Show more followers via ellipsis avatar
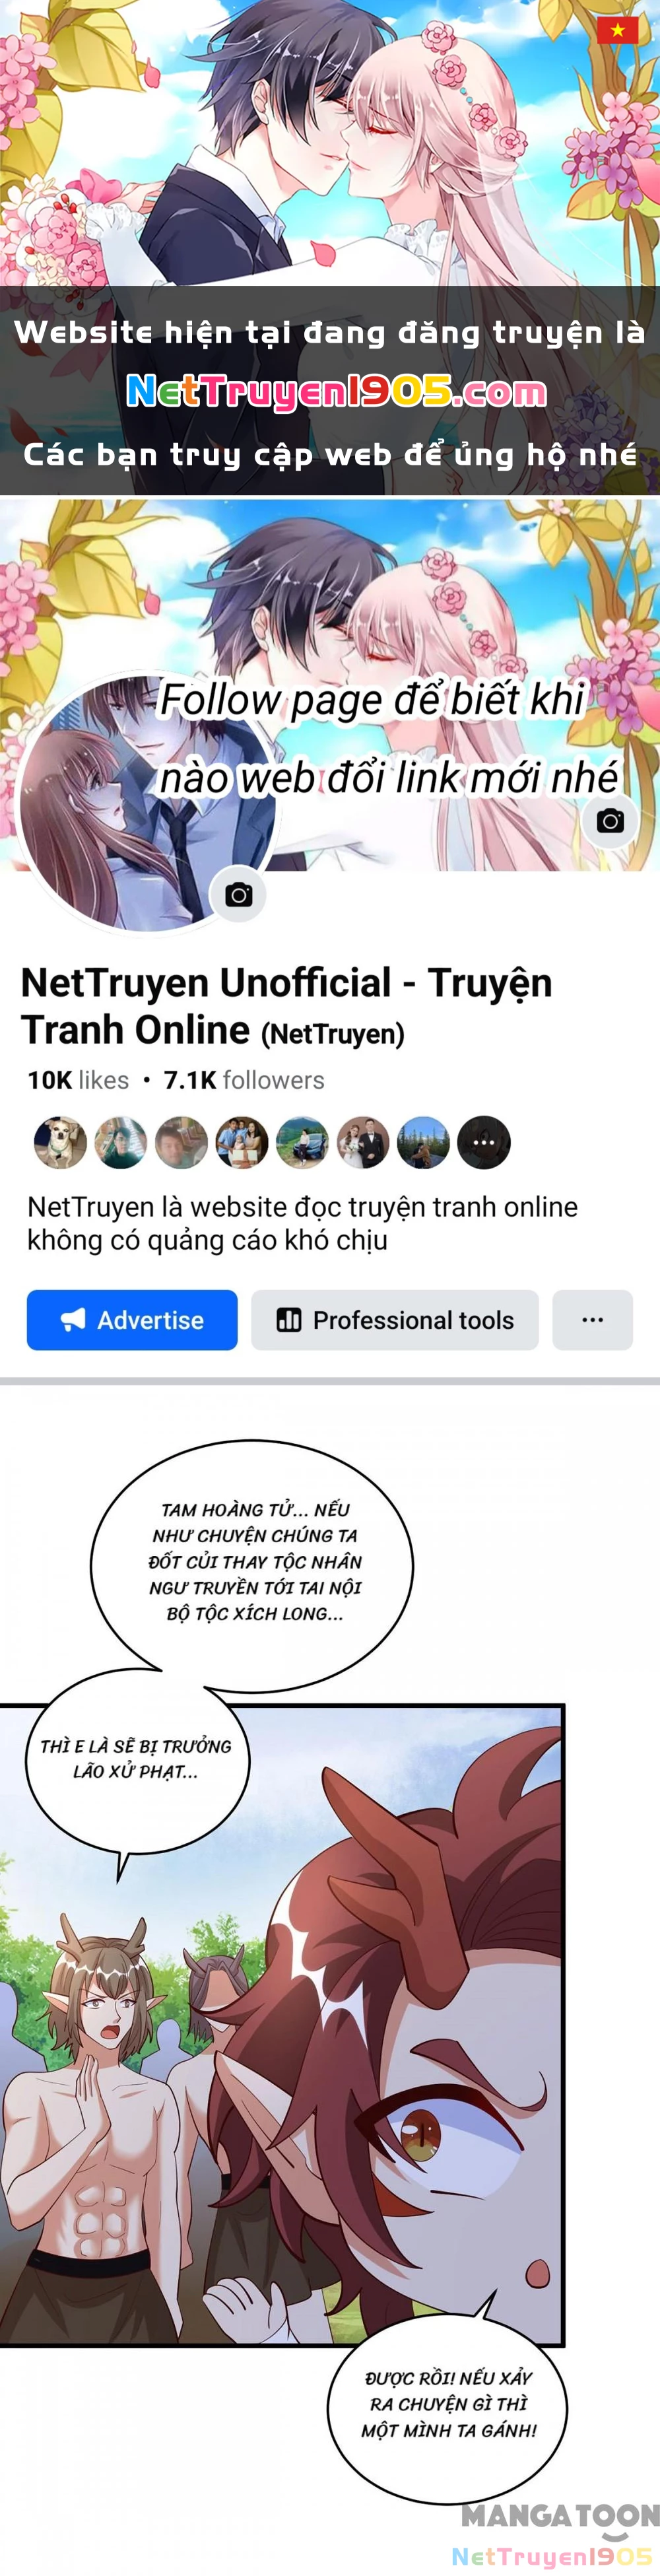Screen dimensions: 660x2576 484,1142
